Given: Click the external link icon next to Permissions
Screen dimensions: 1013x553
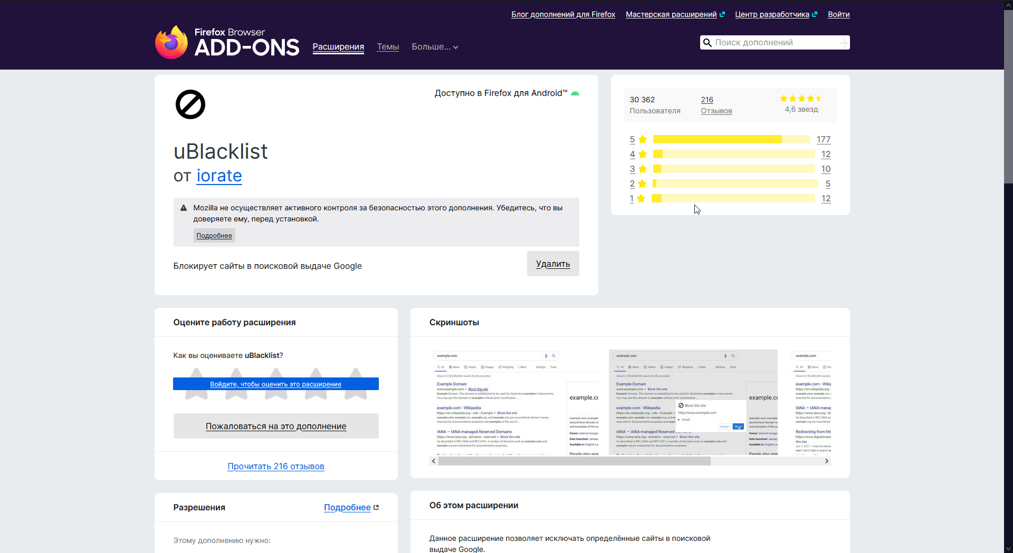Looking at the screenshot, I should click(376, 507).
